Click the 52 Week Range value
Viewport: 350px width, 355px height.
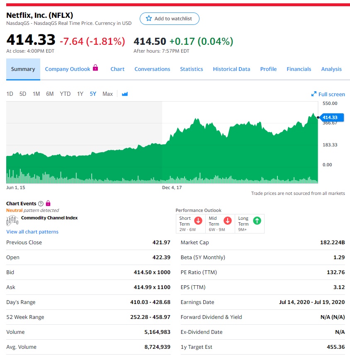click(x=150, y=317)
